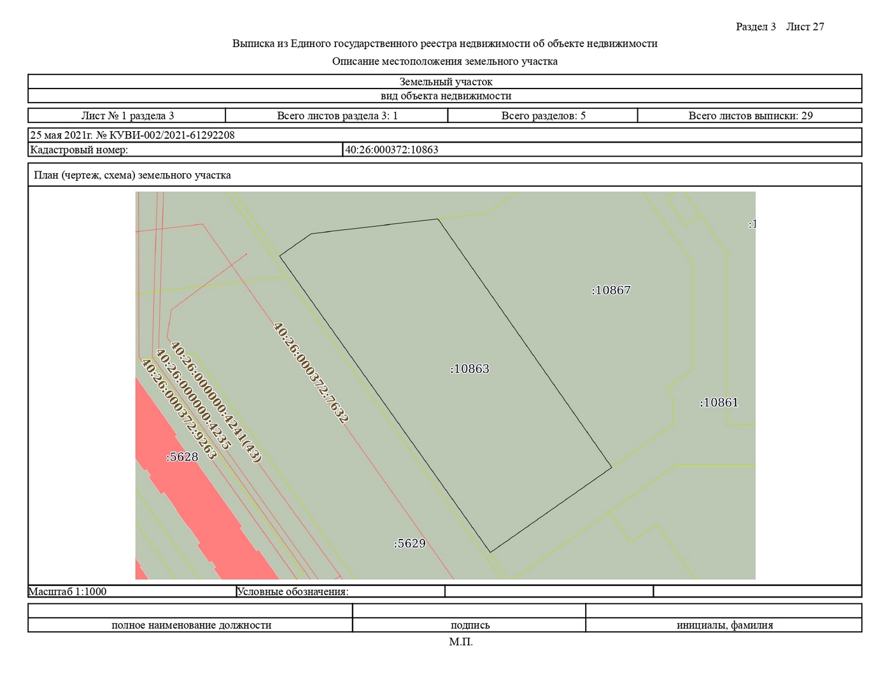Select map label 40:26:000000:4241(43)
The width and height of the screenshot is (890, 688).
click(216, 403)
